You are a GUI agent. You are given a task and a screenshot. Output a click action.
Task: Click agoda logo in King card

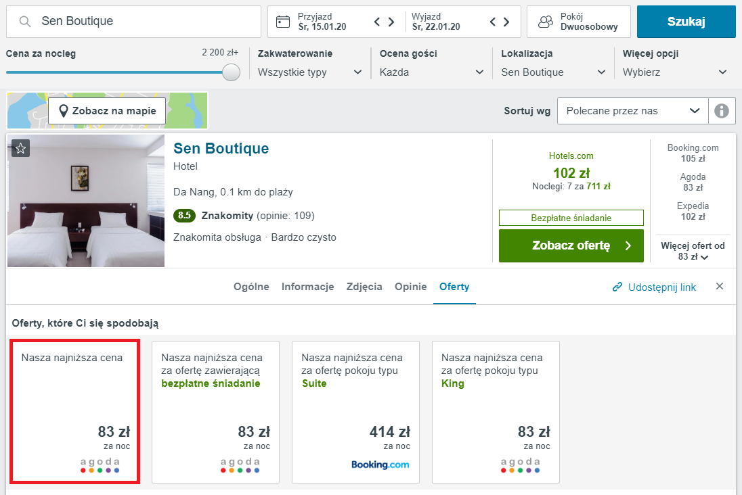520,465
